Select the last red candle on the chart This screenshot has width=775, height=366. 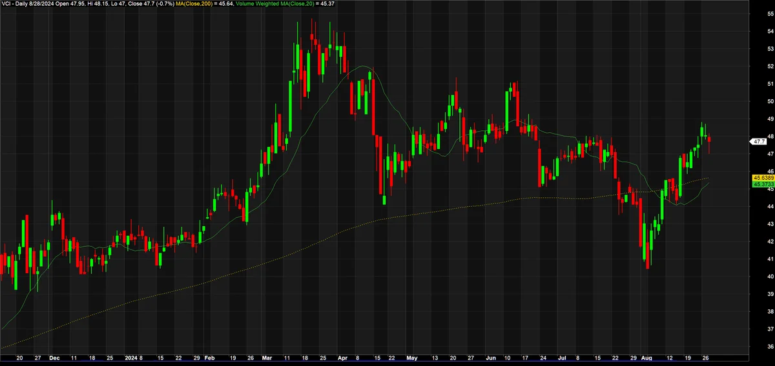710,144
